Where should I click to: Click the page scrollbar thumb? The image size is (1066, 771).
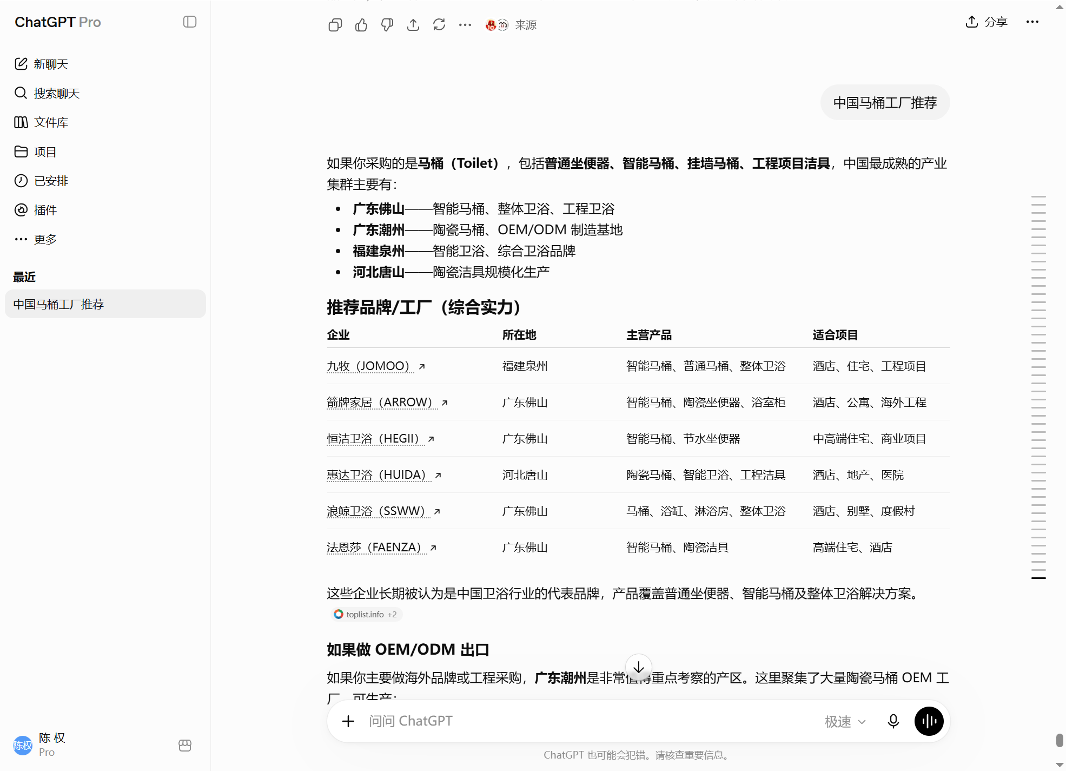pos(1060,740)
